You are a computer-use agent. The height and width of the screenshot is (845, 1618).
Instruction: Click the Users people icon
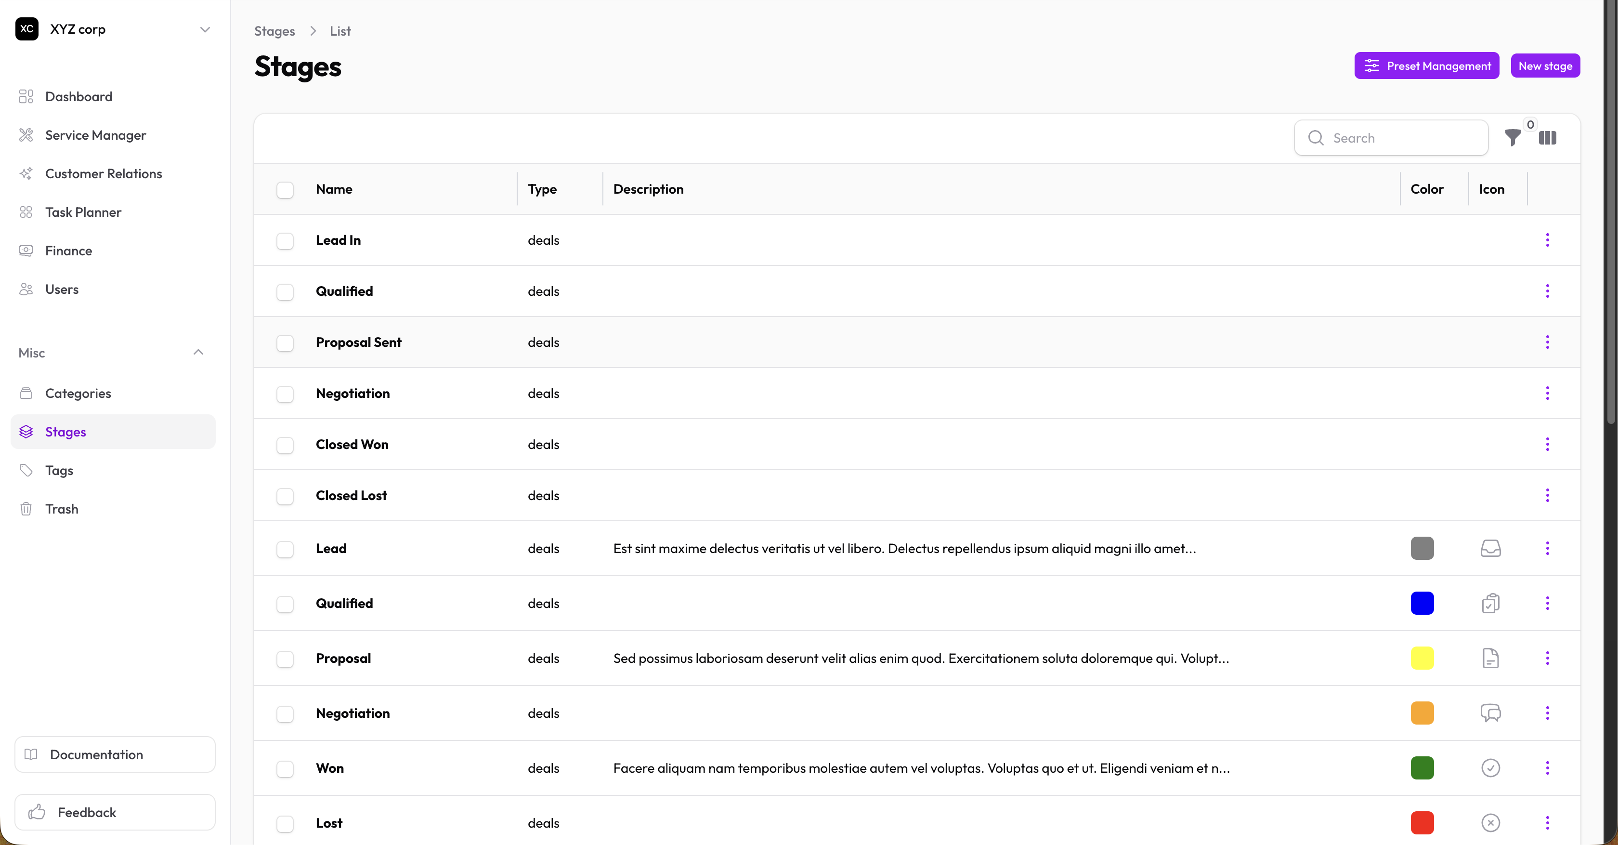tap(26, 289)
